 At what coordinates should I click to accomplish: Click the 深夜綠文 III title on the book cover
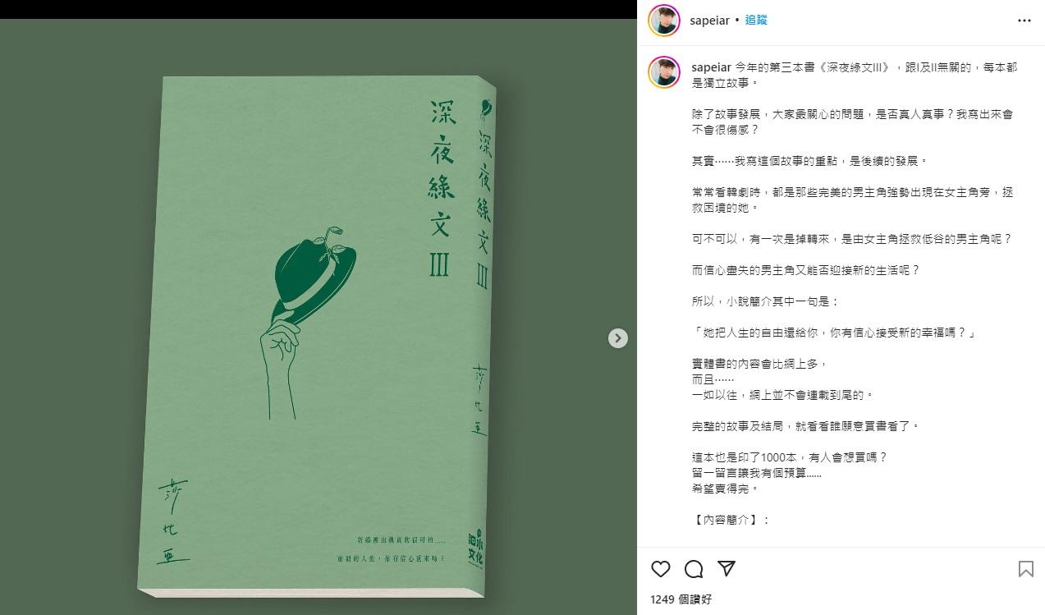[440, 187]
